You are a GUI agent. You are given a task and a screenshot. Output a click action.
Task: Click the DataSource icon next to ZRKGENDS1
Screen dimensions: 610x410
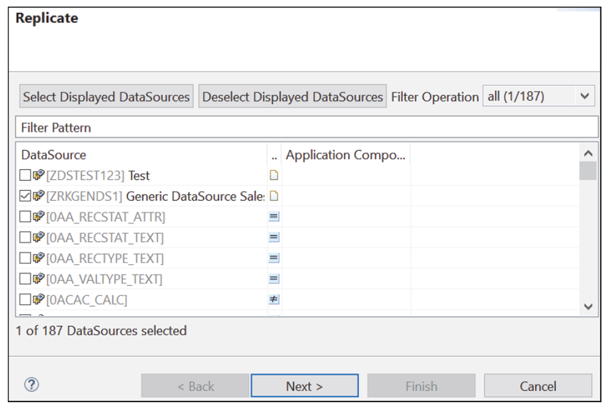point(38,196)
